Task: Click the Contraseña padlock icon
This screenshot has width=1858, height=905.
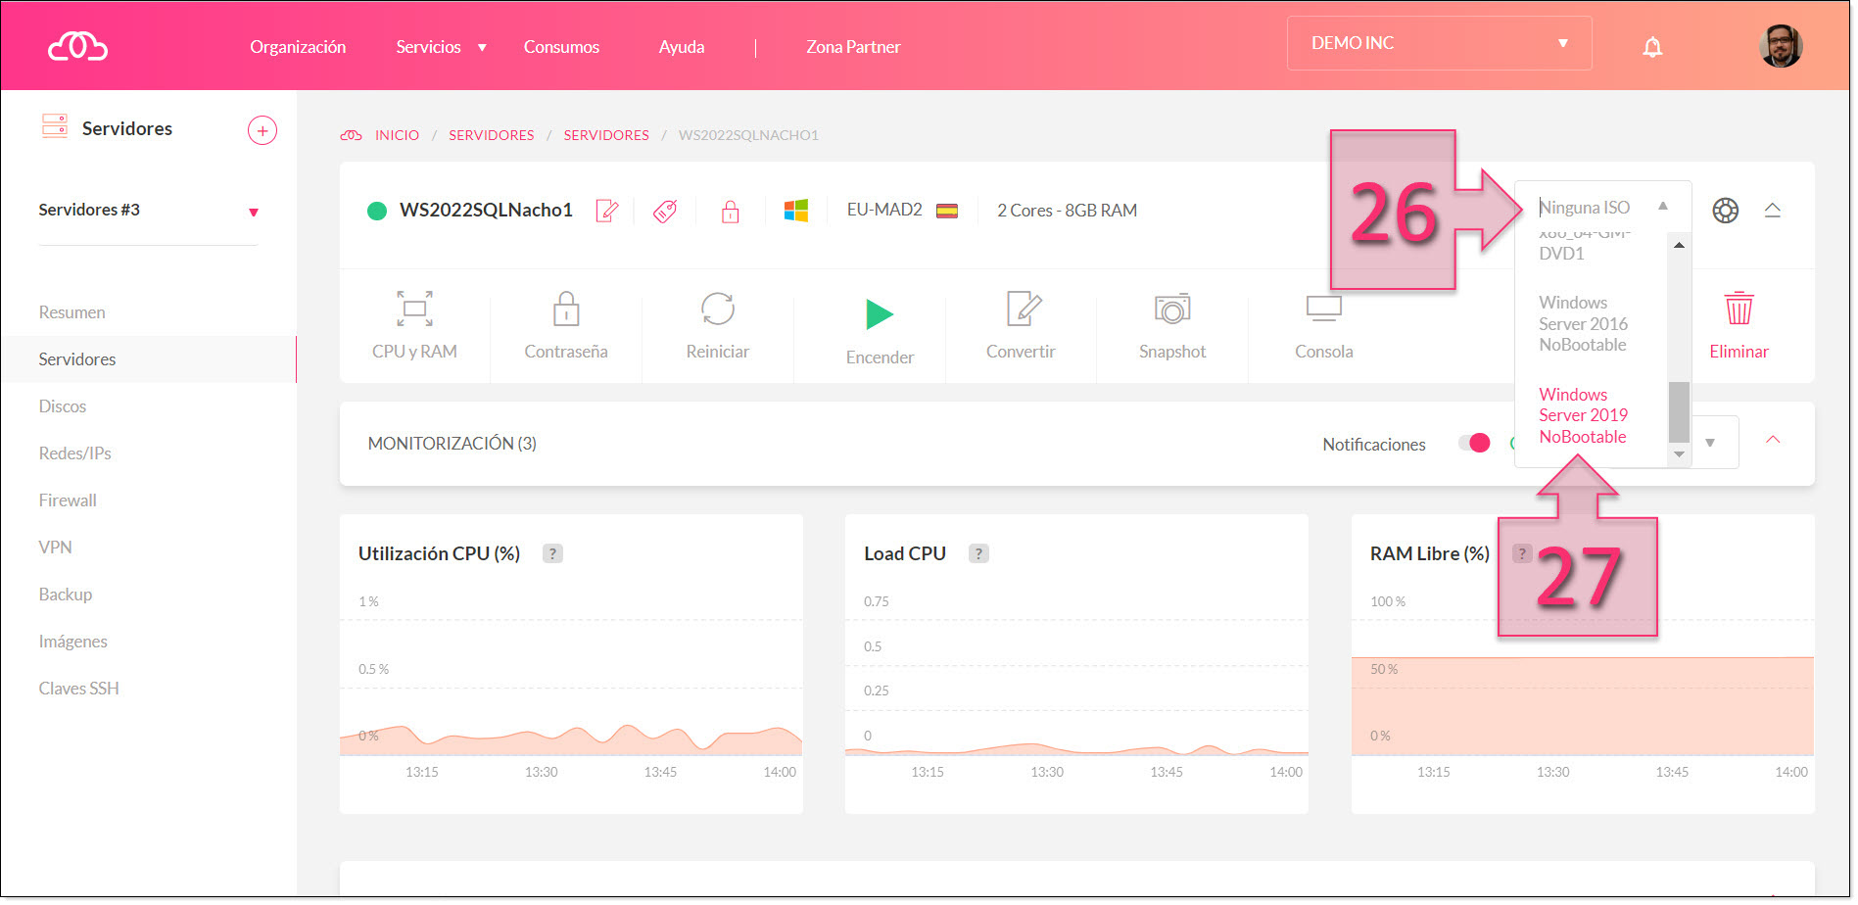Action: click(x=565, y=310)
